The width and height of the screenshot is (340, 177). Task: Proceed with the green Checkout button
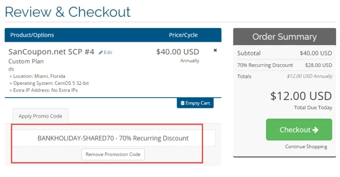[x=299, y=129]
